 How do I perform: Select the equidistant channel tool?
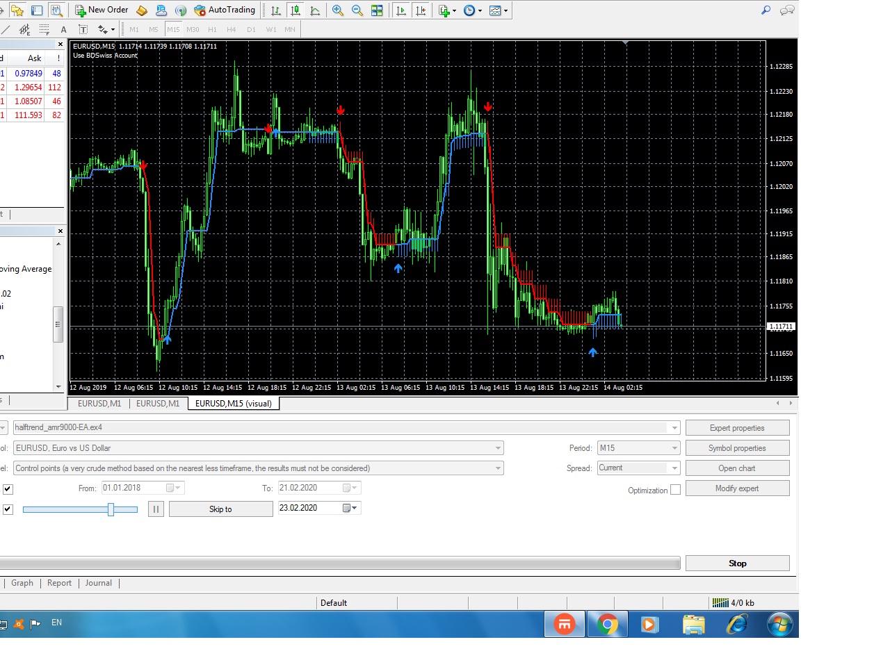pos(25,29)
